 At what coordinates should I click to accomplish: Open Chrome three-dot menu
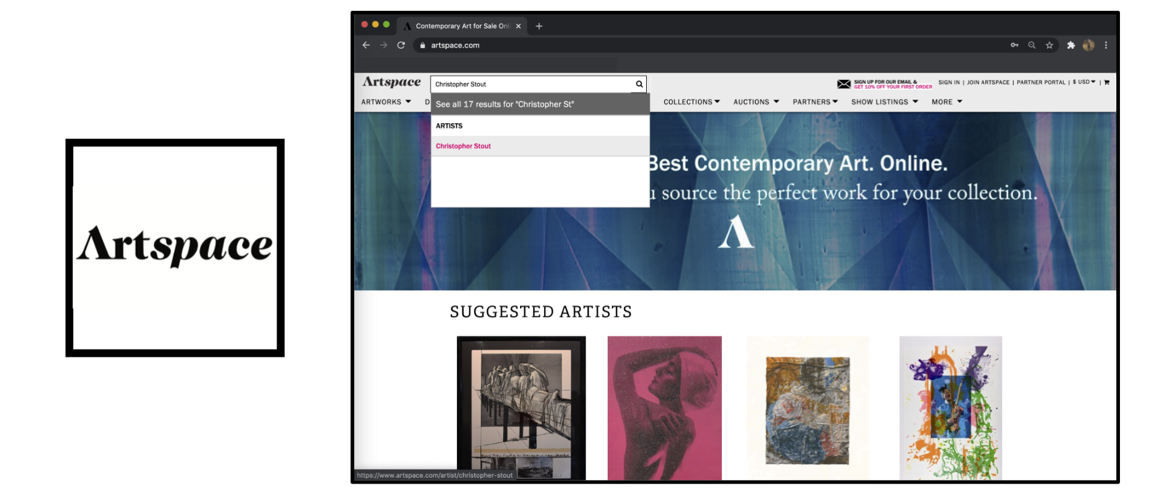(1105, 45)
